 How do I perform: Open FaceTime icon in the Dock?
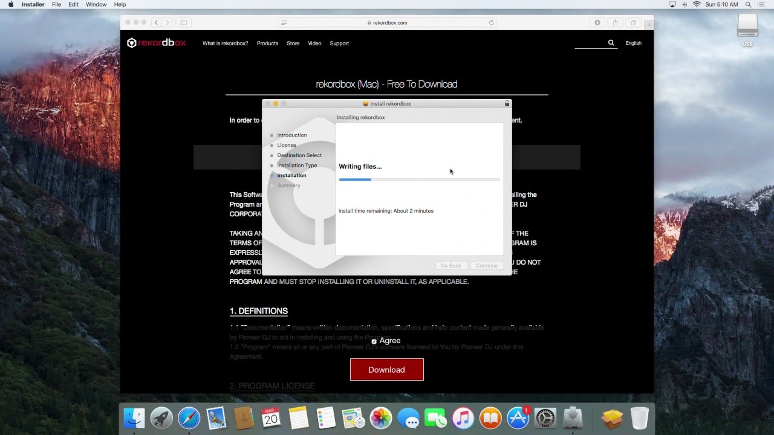tap(435, 418)
